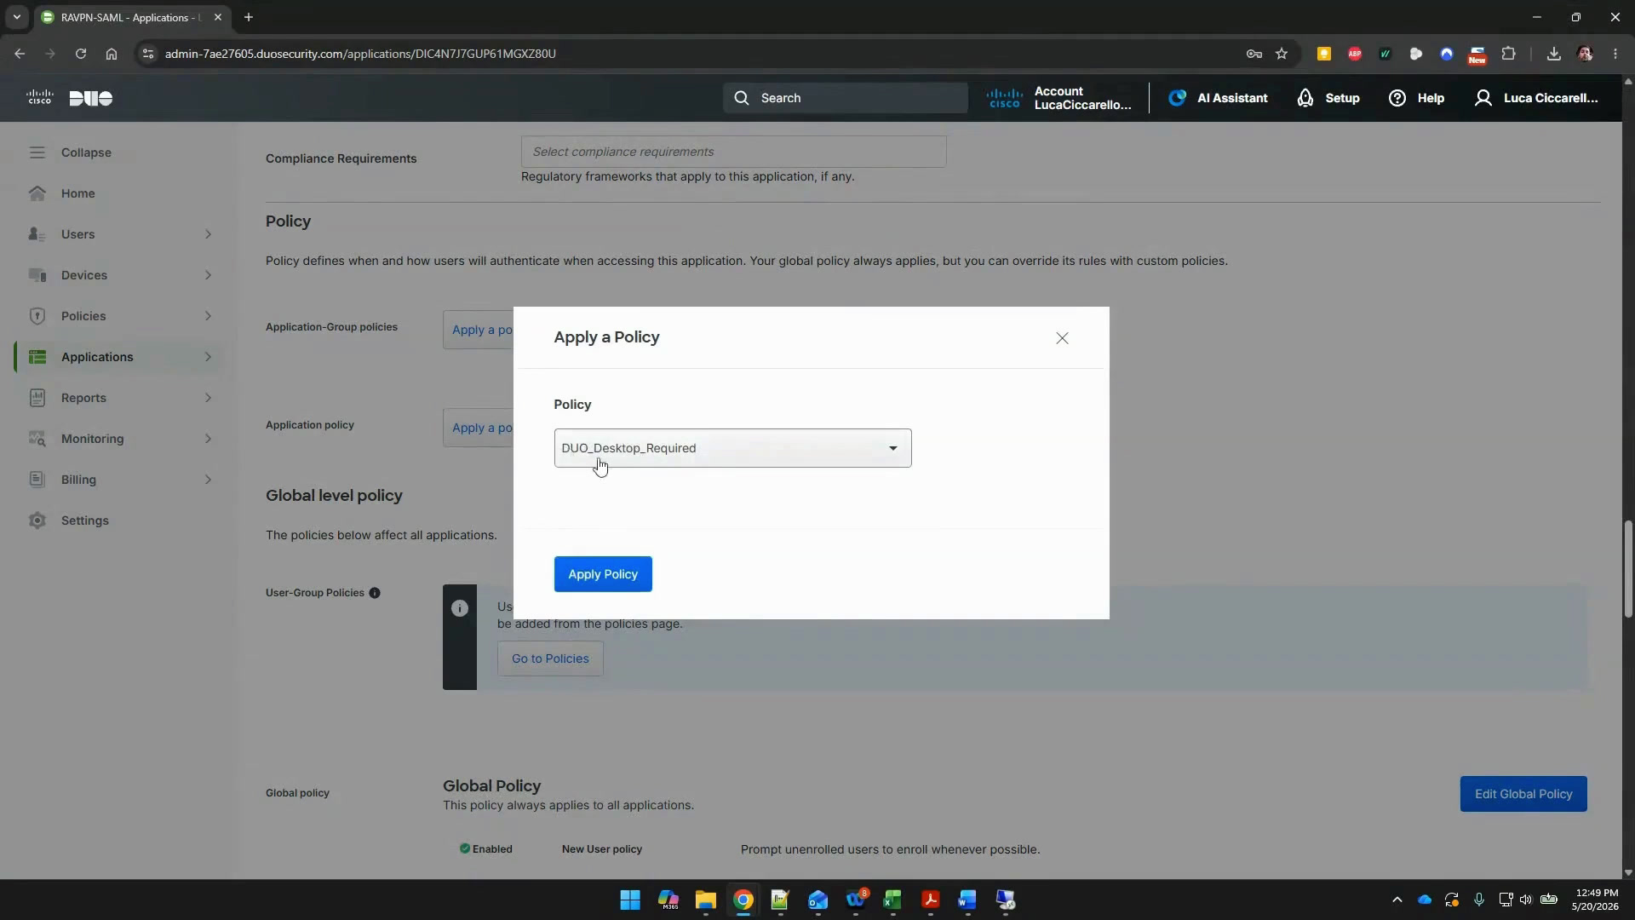1635x920 pixels.
Task: Collapse the sidebar menu
Action: tap(70, 152)
